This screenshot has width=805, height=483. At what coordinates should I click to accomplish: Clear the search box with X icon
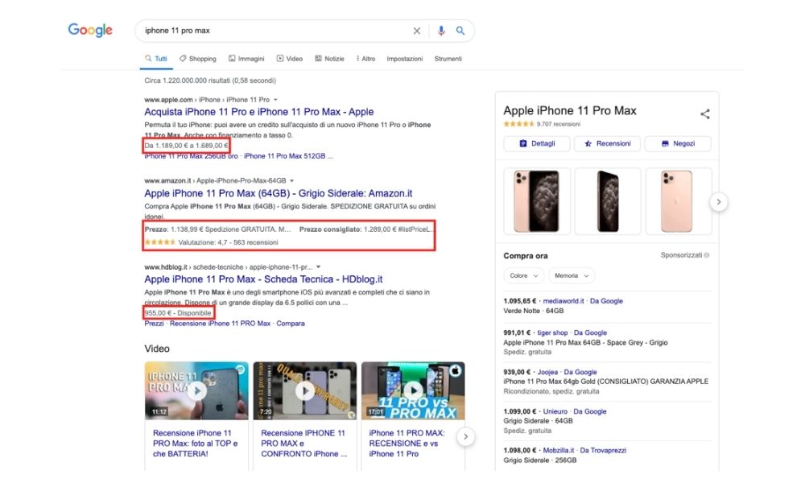417,31
